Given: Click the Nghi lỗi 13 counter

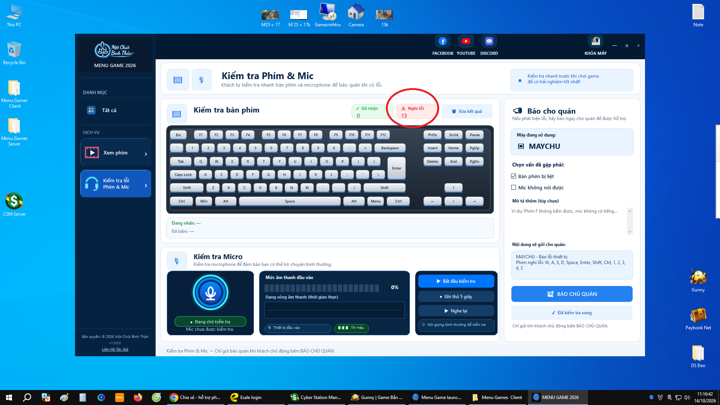Looking at the screenshot, I should (x=417, y=111).
